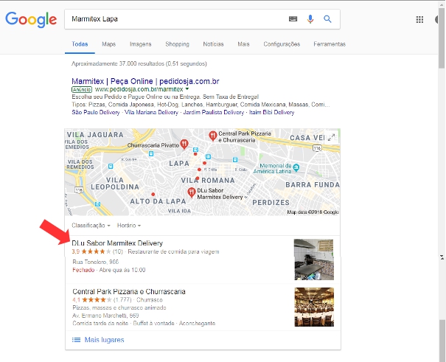Click the address Av. Ermano Marchetti, 669
This screenshot has height=362, width=446.
click(x=105, y=316)
